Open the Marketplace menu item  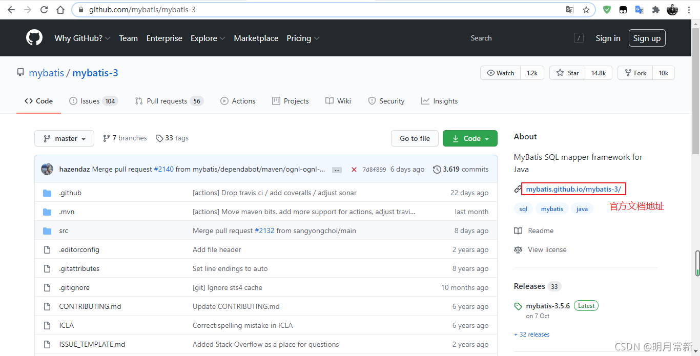(256, 38)
